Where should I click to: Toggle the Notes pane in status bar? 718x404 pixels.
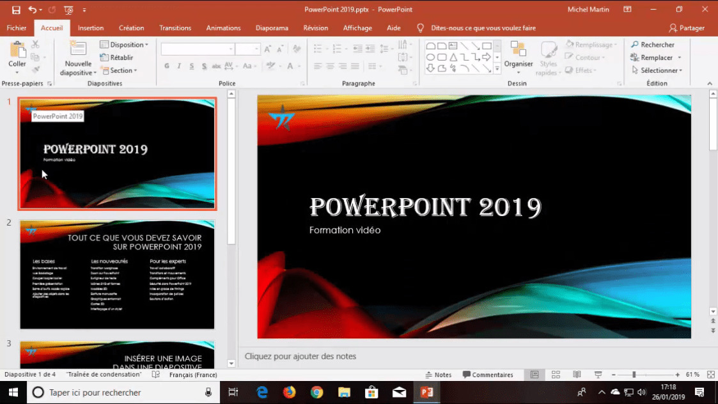[x=439, y=375]
